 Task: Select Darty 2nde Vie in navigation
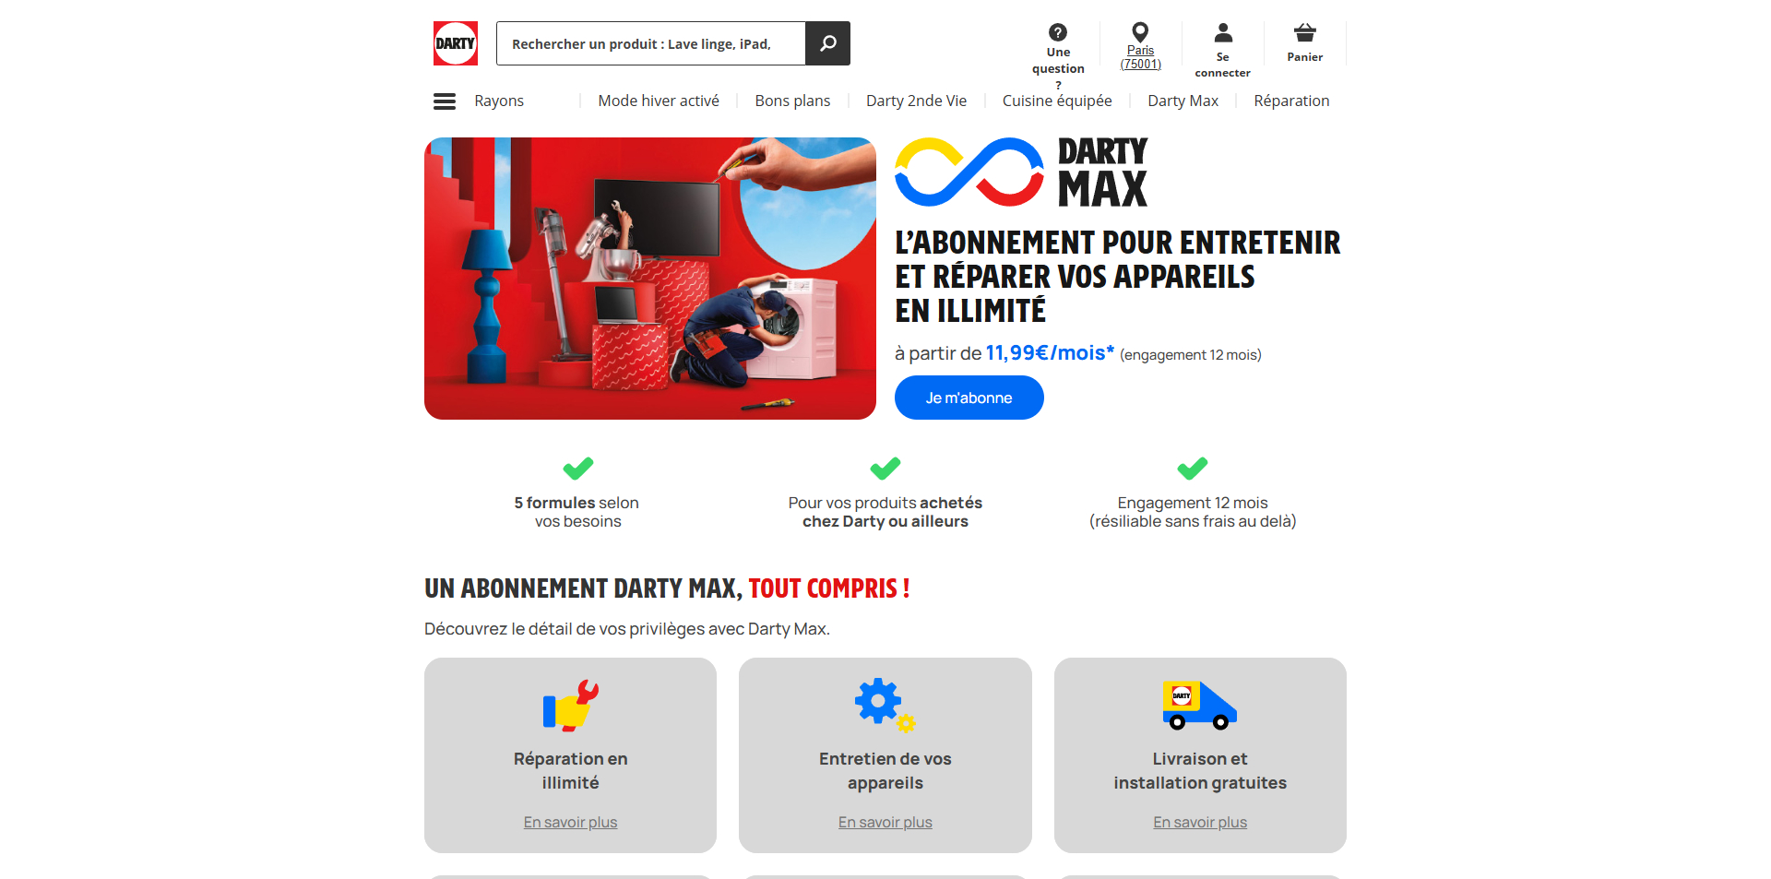pos(916,101)
